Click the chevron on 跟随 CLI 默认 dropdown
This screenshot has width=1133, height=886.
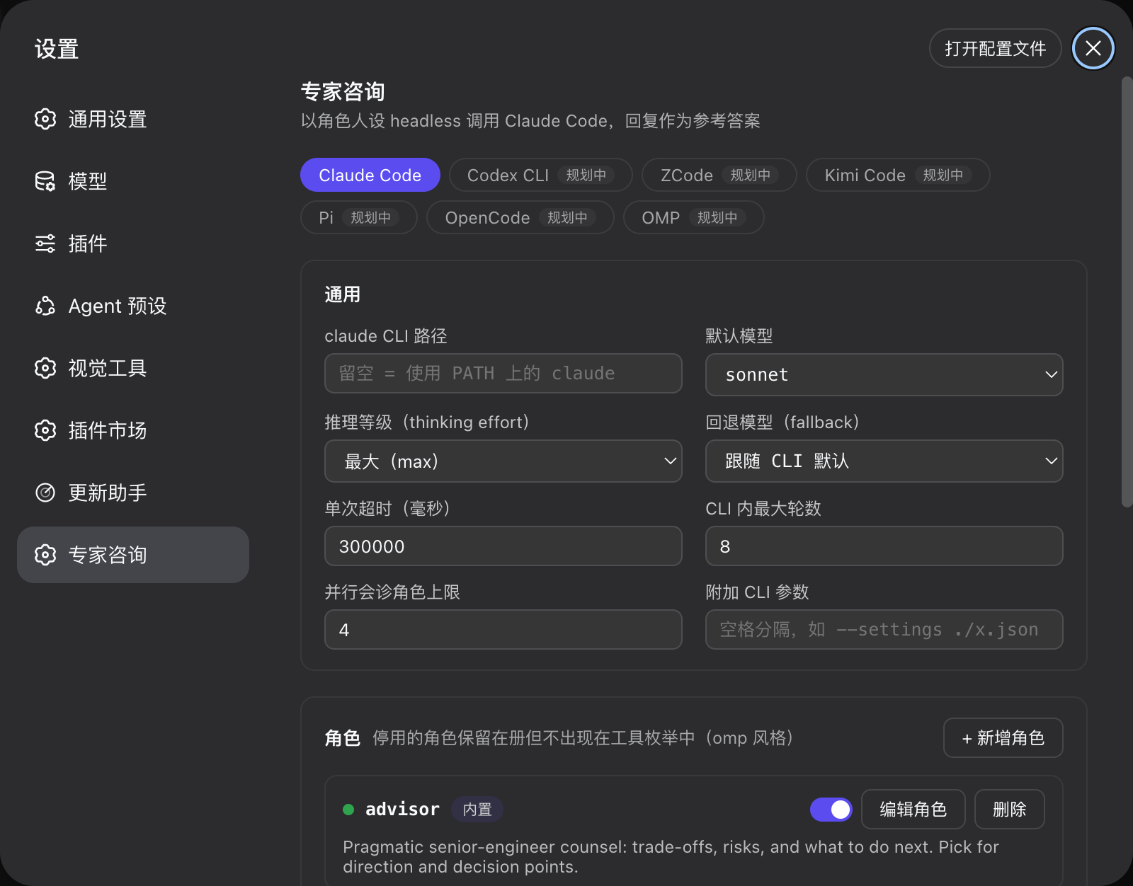pos(1052,461)
